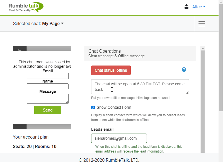Click the Email field in contact form
This screenshot has height=162, width=223.
48,76
